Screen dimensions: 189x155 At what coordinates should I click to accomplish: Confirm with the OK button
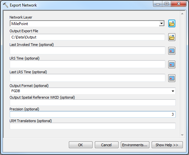click(81, 145)
